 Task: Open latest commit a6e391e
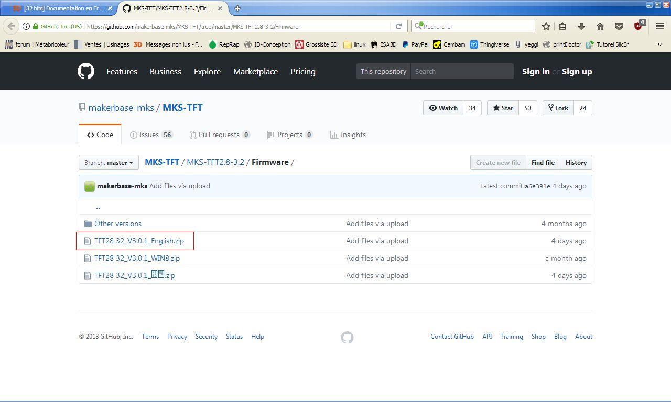[537, 186]
